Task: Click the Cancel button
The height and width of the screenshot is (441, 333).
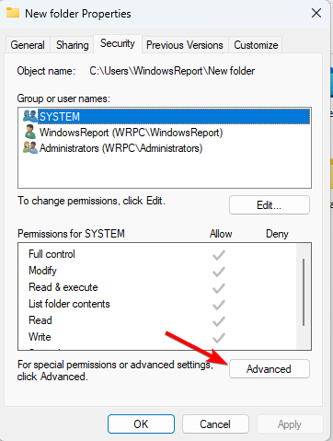Action: [x=215, y=424]
